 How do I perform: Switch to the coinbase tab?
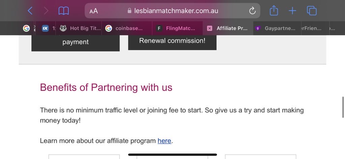click(x=127, y=28)
